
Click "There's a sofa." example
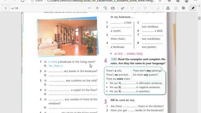pos(114,71)
